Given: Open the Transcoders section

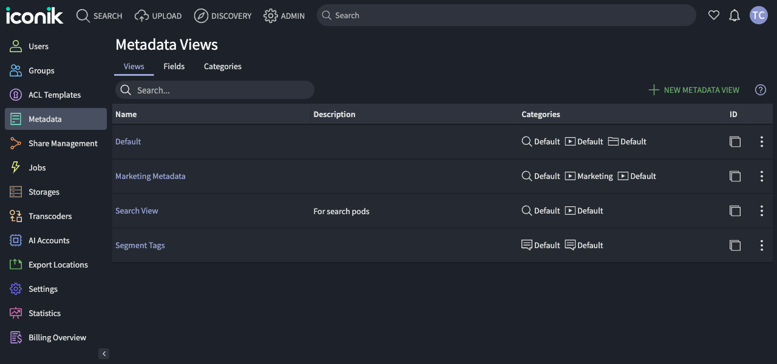Looking at the screenshot, I should pyautogui.click(x=49, y=216).
